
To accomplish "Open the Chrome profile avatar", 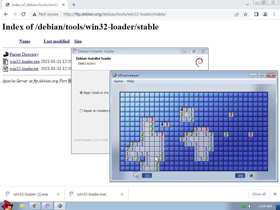I will (265, 14).
